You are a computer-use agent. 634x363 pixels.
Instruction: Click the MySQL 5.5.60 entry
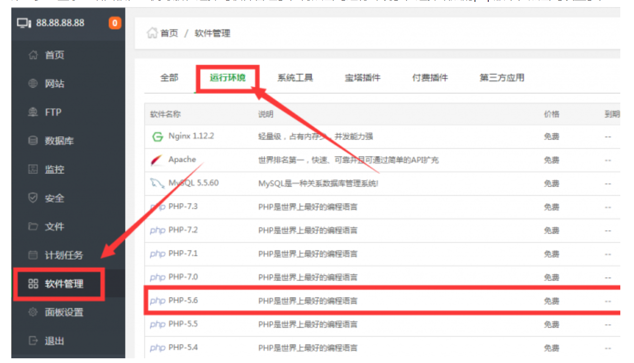coord(193,183)
